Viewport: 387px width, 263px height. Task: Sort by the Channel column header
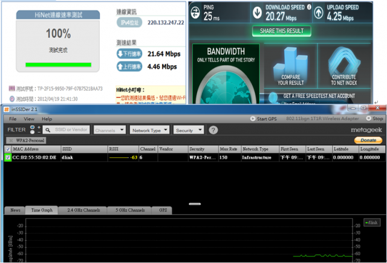pyautogui.click(x=148, y=149)
